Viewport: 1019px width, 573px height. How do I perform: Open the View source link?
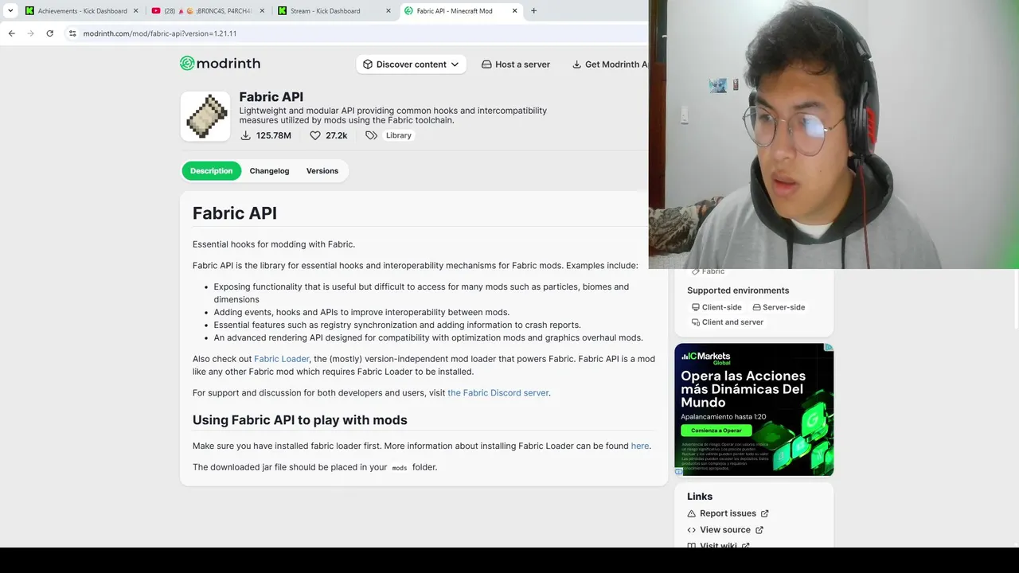click(725, 530)
